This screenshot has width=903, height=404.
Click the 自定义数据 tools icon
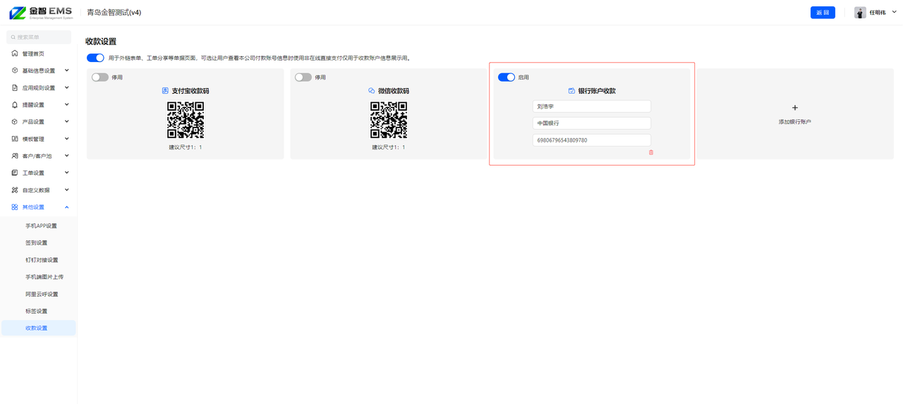pyautogui.click(x=15, y=190)
